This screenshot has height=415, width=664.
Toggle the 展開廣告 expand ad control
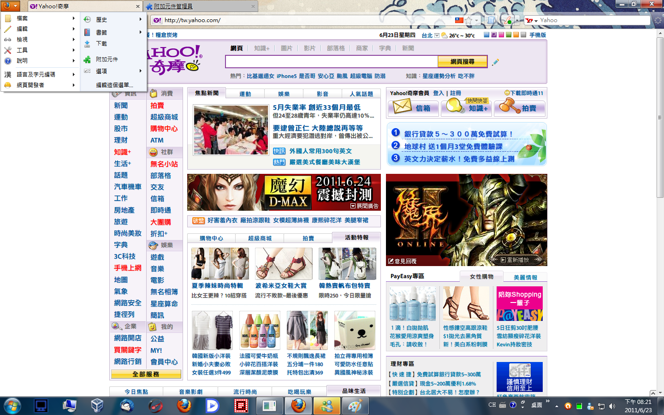click(x=364, y=206)
